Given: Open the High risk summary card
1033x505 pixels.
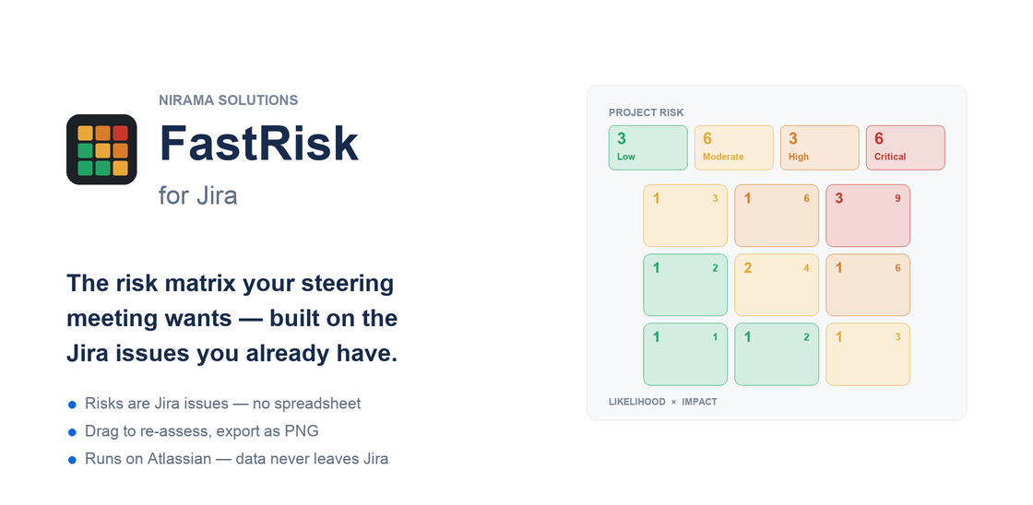Looking at the screenshot, I should [x=820, y=147].
